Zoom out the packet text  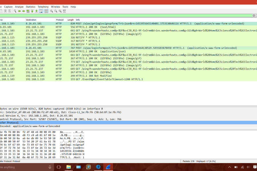pyautogui.click(x=56, y=11)
